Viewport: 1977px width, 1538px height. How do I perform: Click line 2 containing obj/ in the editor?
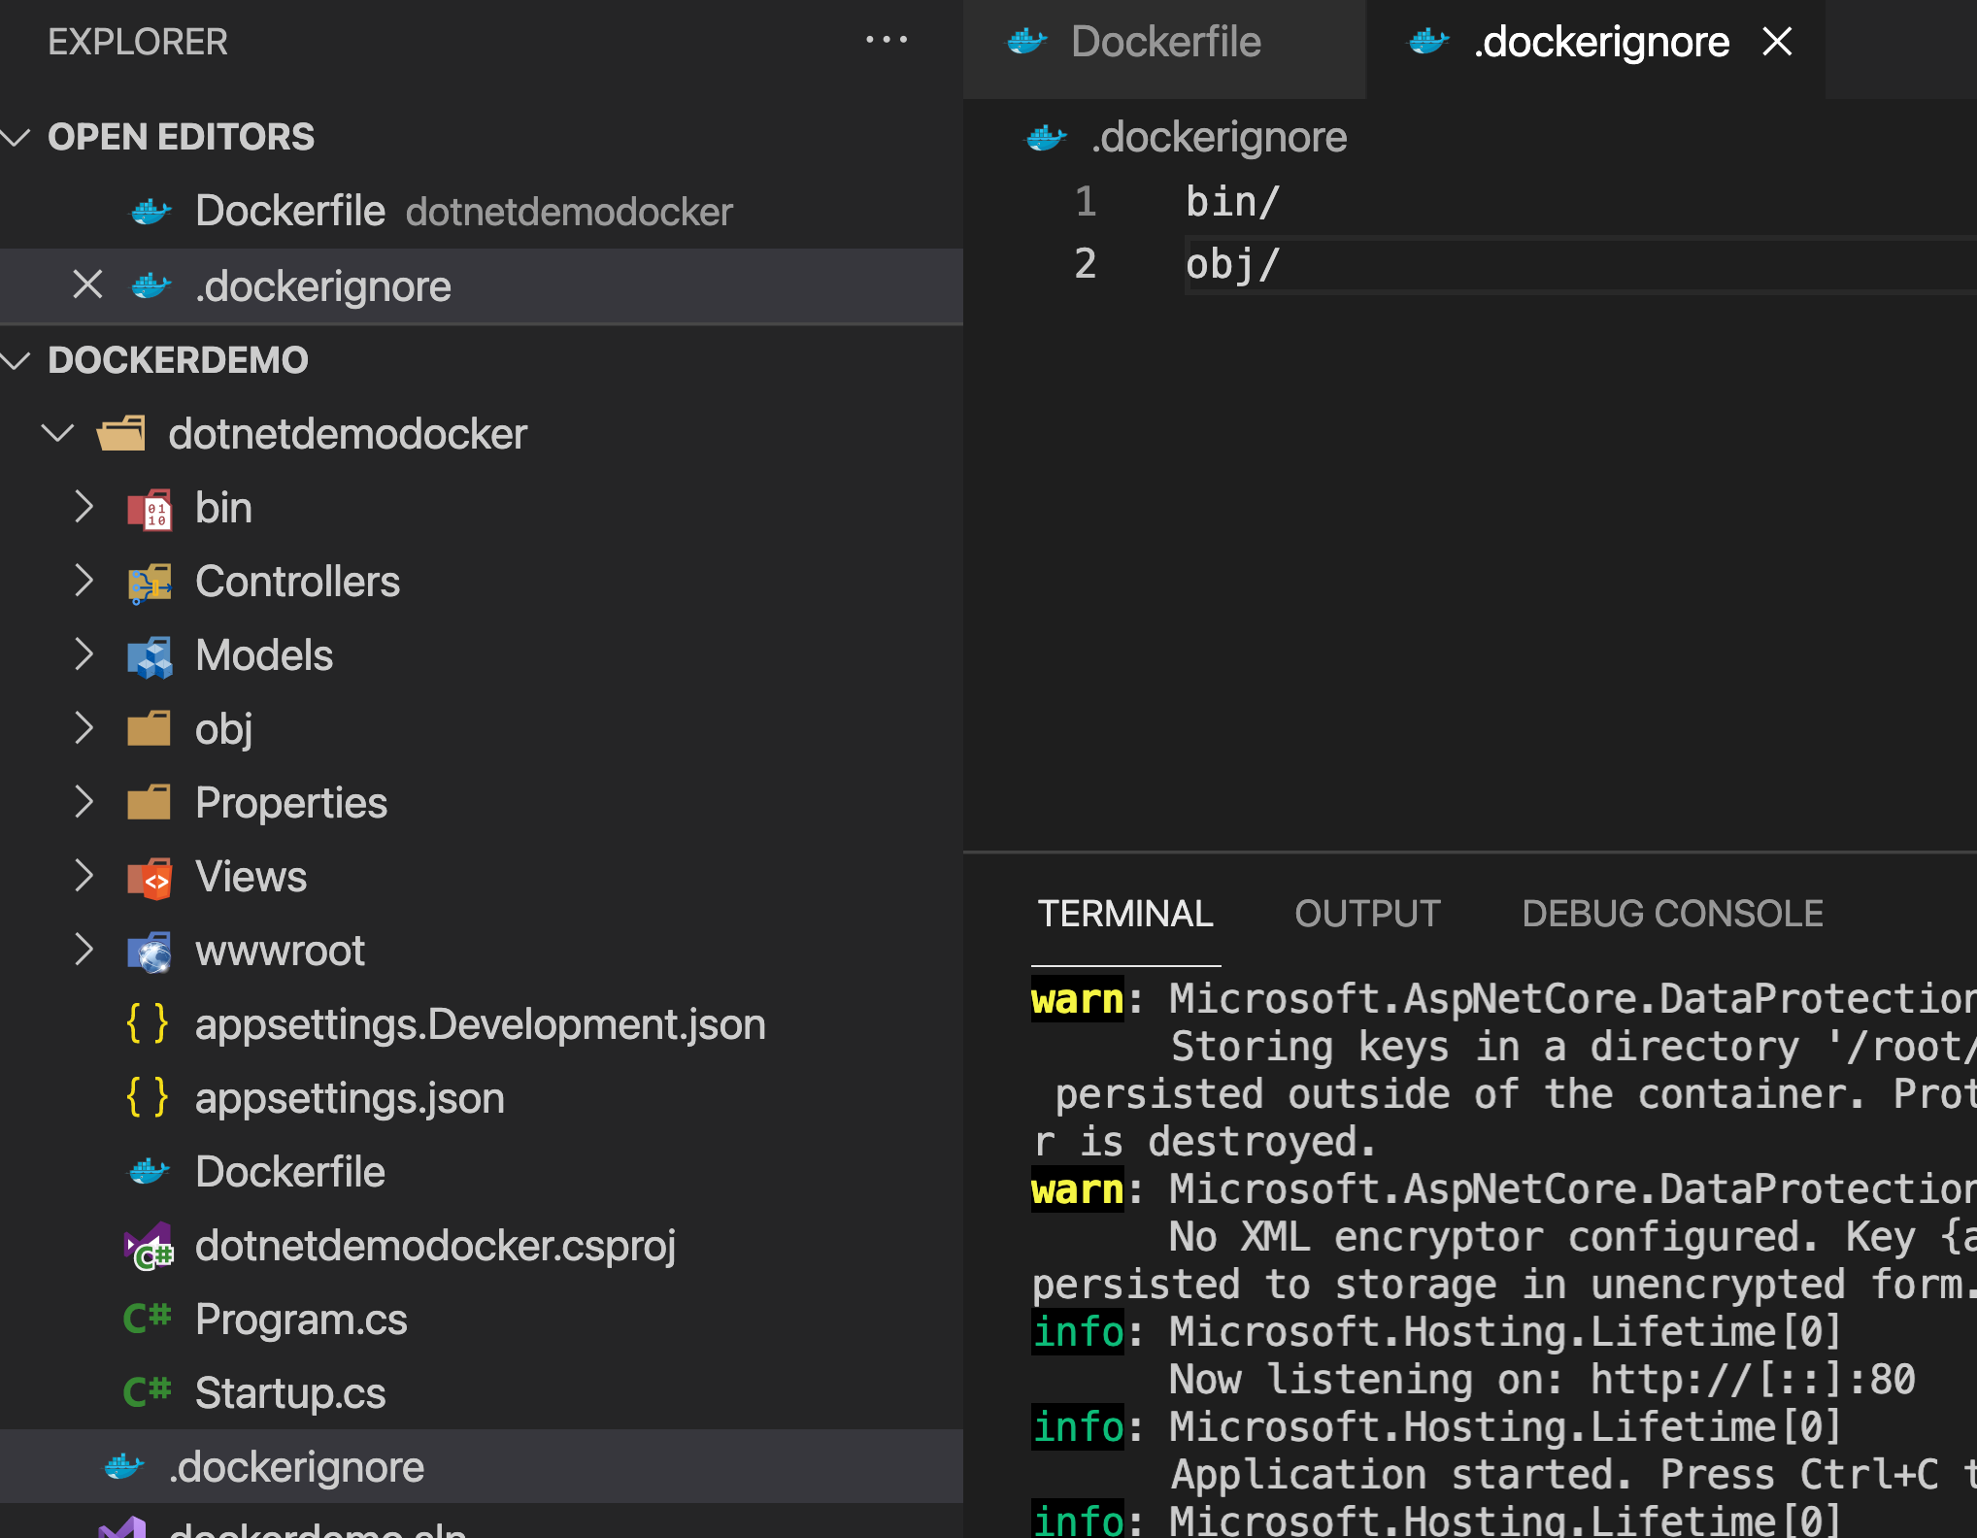pyautogui.click(x=1233, y=262)
